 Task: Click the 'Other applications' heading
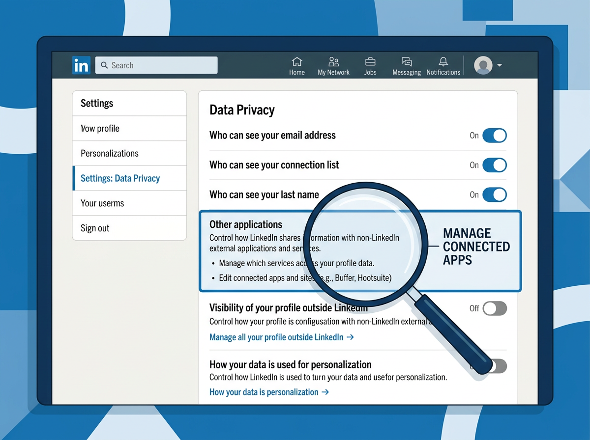(x=246, y=224)
